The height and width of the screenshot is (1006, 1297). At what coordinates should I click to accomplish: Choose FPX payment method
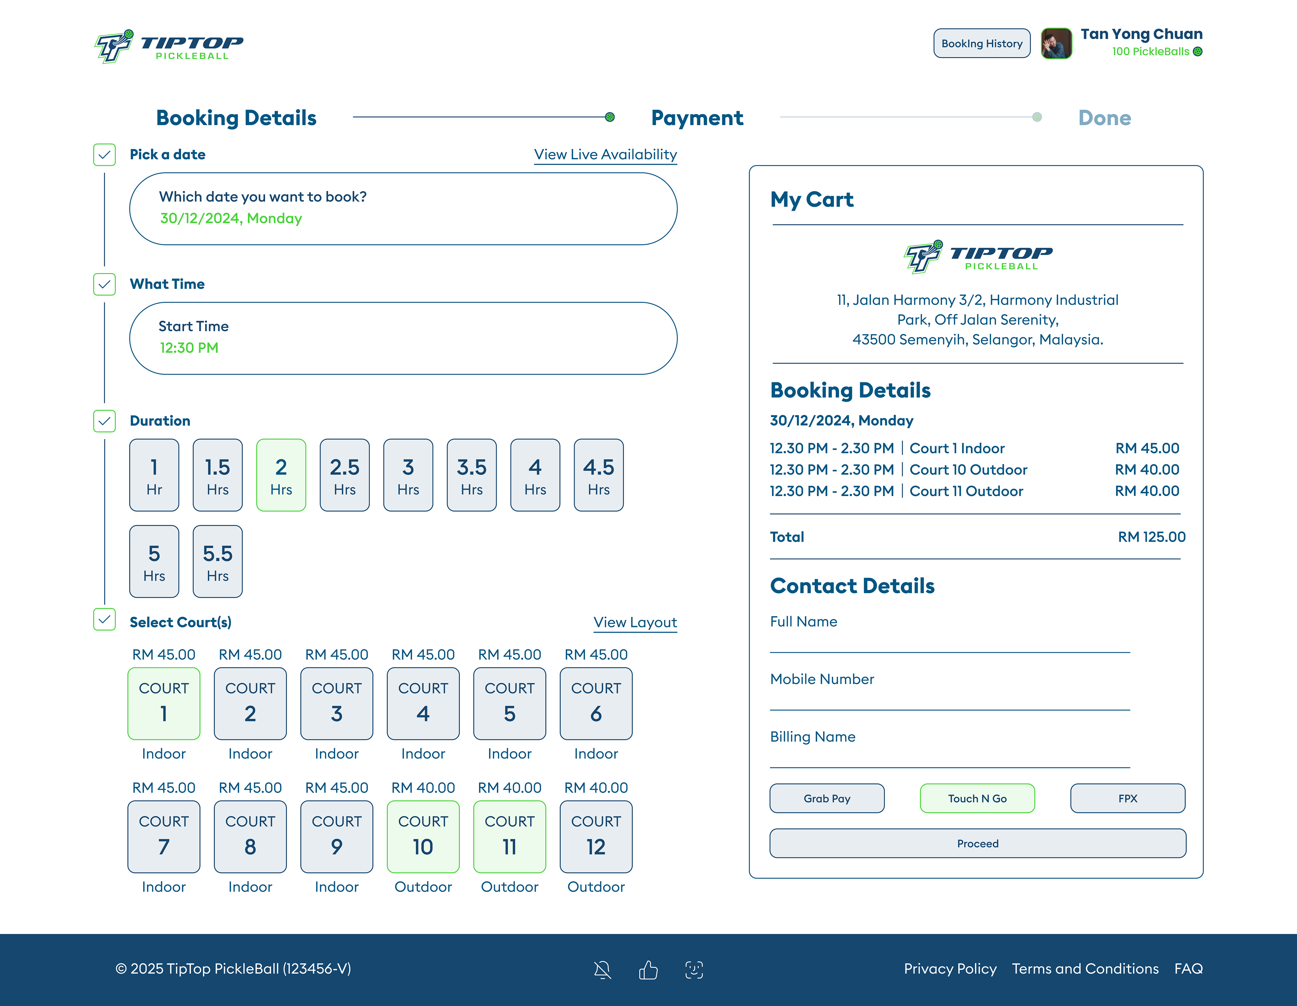pos(1128,798)
